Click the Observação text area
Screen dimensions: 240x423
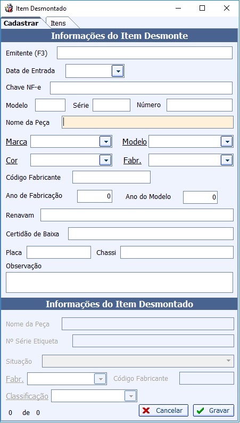pyautogui.click(x=119, y=283)
